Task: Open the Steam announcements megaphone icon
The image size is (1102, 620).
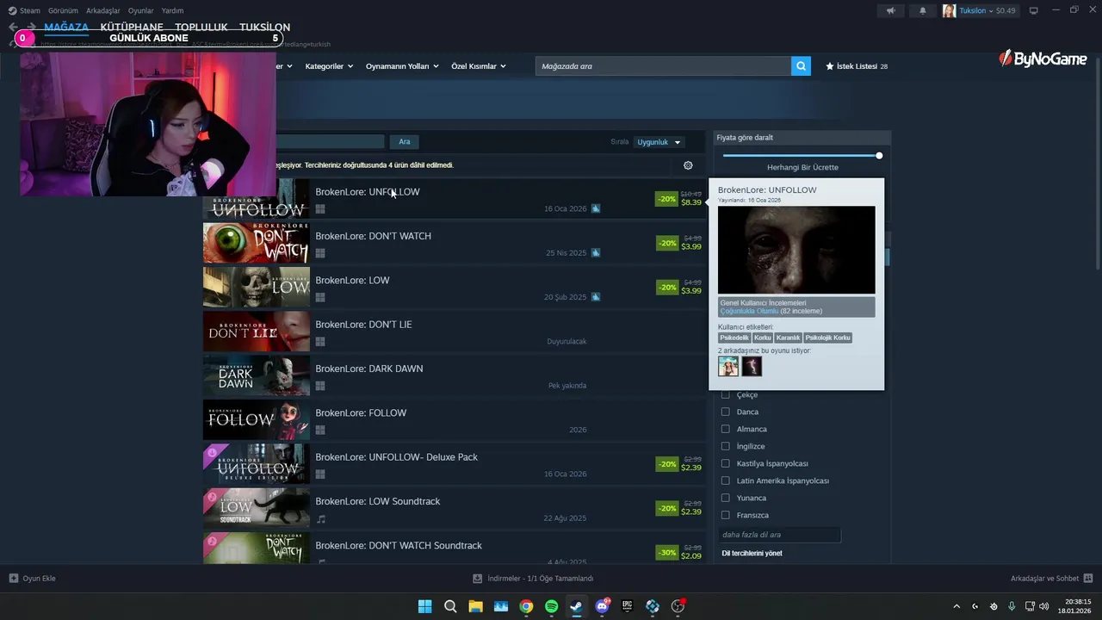Action: click(x=890, y=10)
